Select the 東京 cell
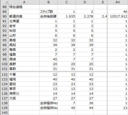Viewport: 128px width, 115px height. (x=24, y=89)
